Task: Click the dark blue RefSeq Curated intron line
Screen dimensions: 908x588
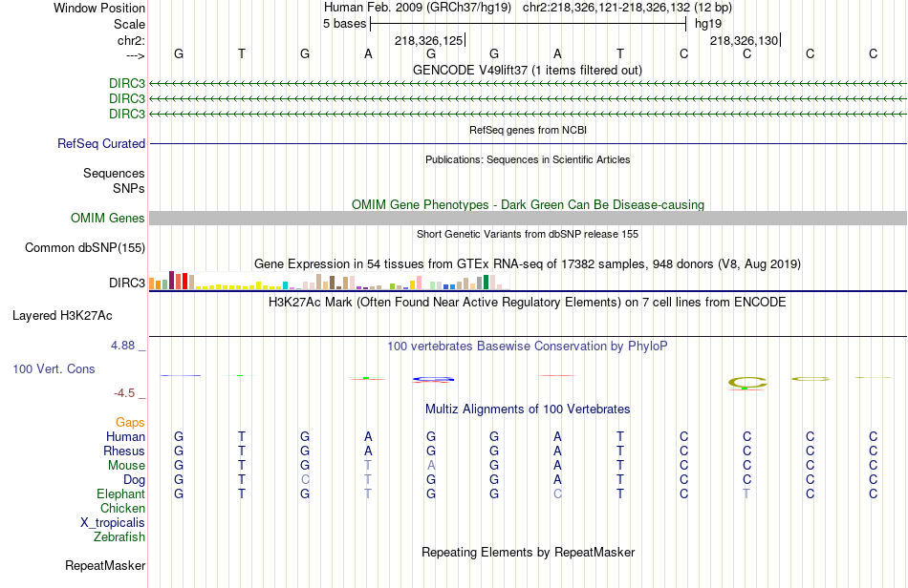Action: click(528, 143)
